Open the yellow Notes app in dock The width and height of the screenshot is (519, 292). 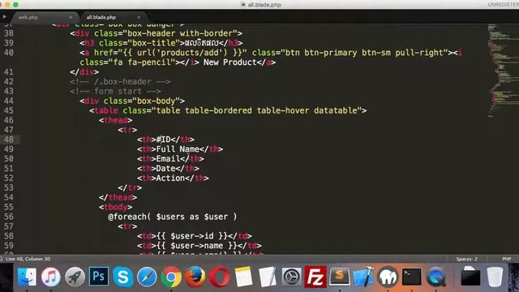click(x=243, y=277)
